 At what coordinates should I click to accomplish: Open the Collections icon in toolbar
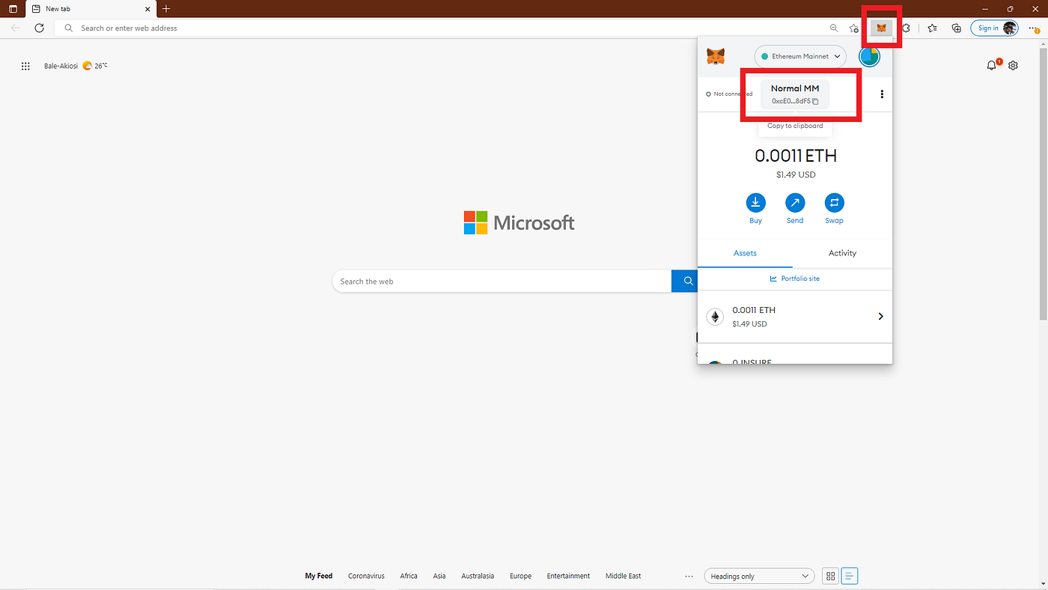pyautogui.click(x=956, y=28)
